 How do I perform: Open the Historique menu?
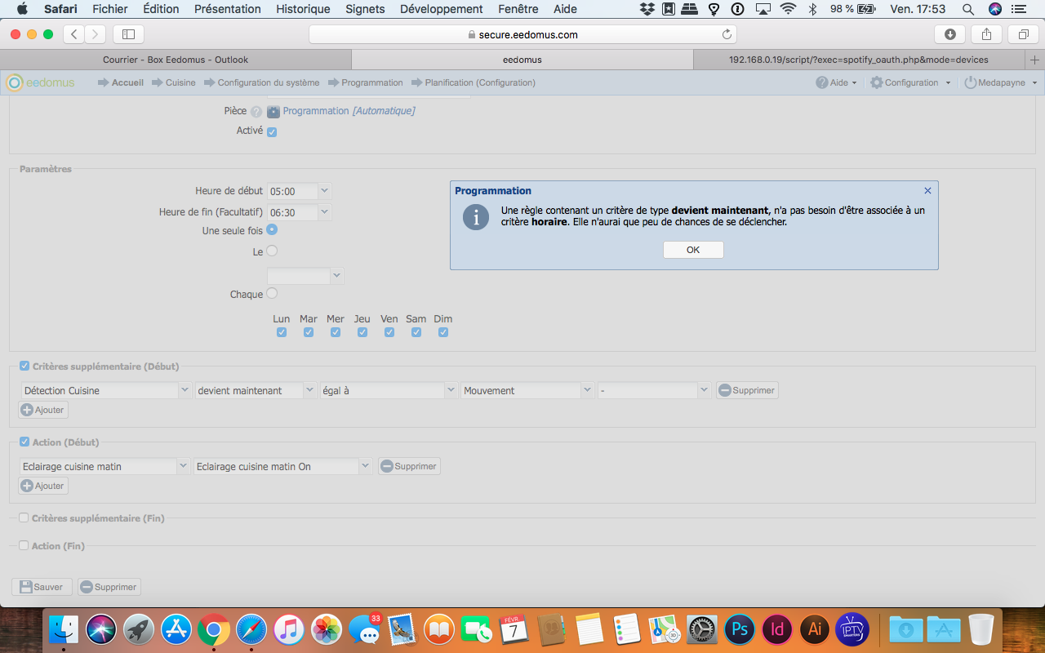click(x=303, y=9)
